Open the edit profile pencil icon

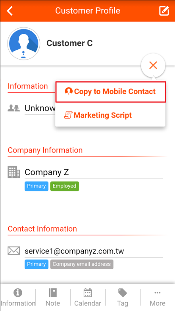click(164, 11)
